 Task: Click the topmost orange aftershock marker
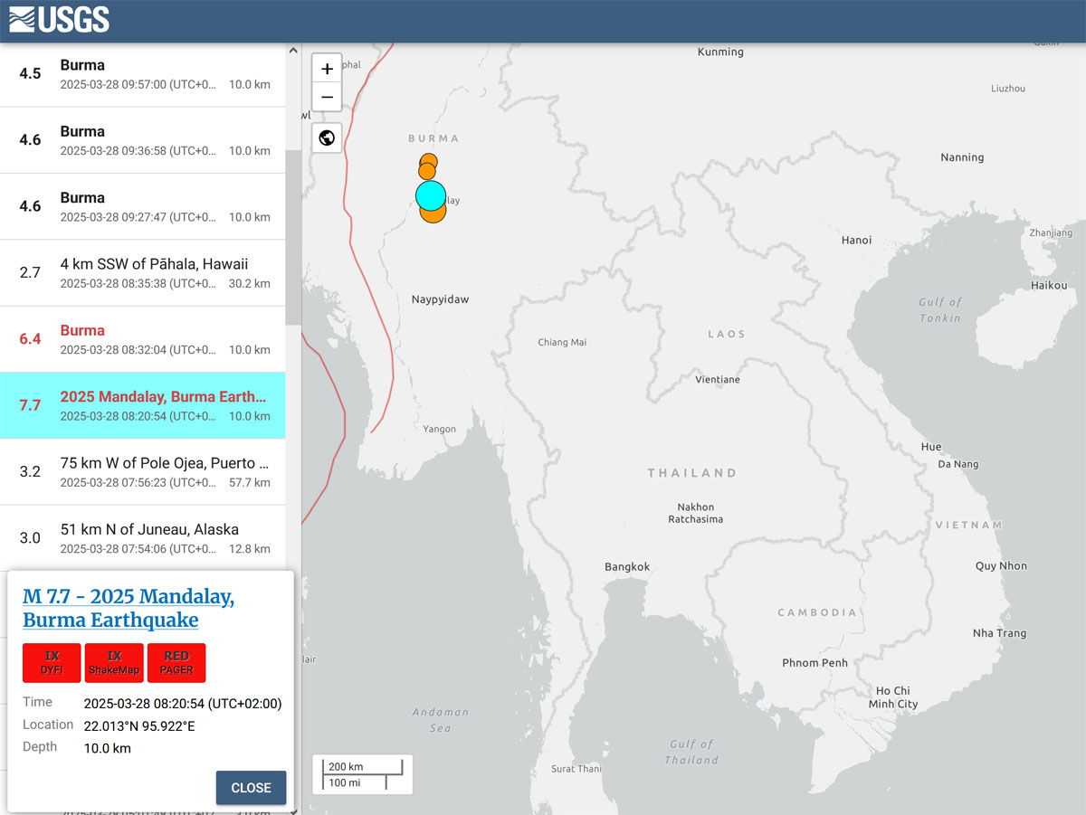[x=429, y=161]
